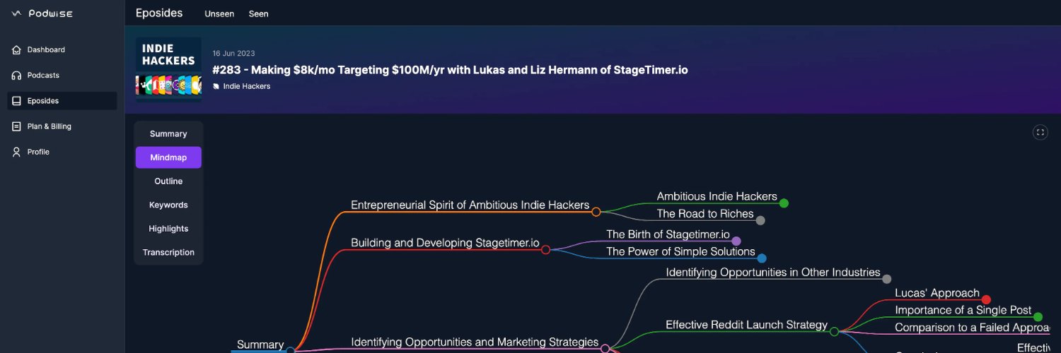Select the Podcasts headphones icon
The image size is (1061, 353).
(x=16, y=76)
